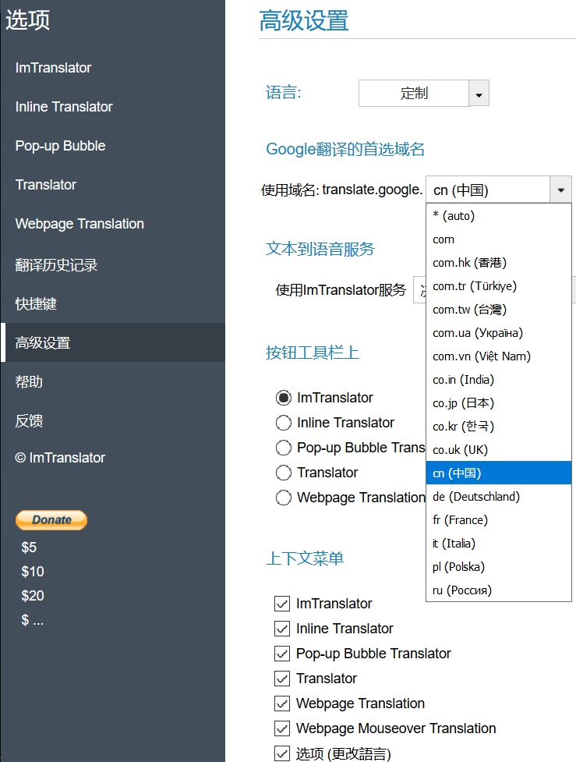Select ImTranslator toolbar button radio

tap(284, 398)
